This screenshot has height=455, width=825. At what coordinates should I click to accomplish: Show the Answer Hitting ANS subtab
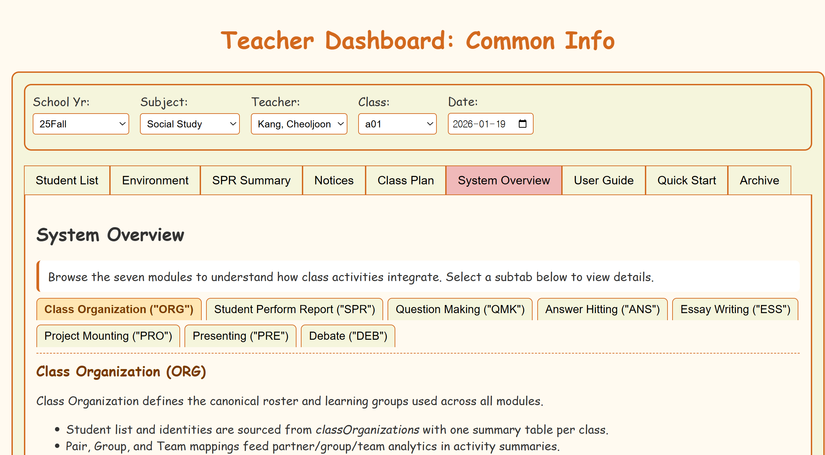pyautogui.click(x=602, y=309)
